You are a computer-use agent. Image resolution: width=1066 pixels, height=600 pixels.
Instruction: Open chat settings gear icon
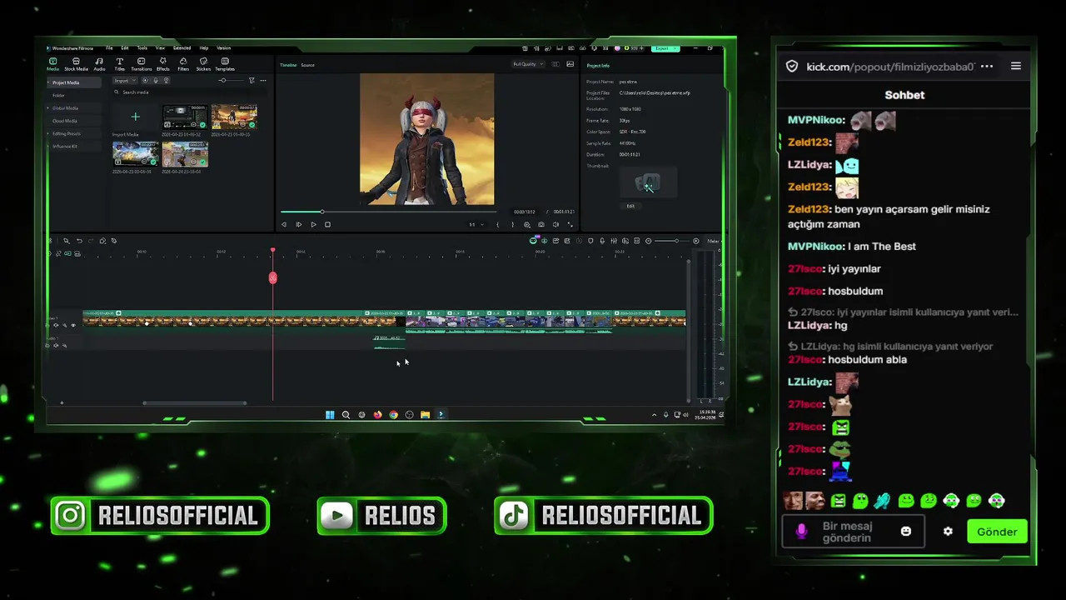[x=948, y=532]
